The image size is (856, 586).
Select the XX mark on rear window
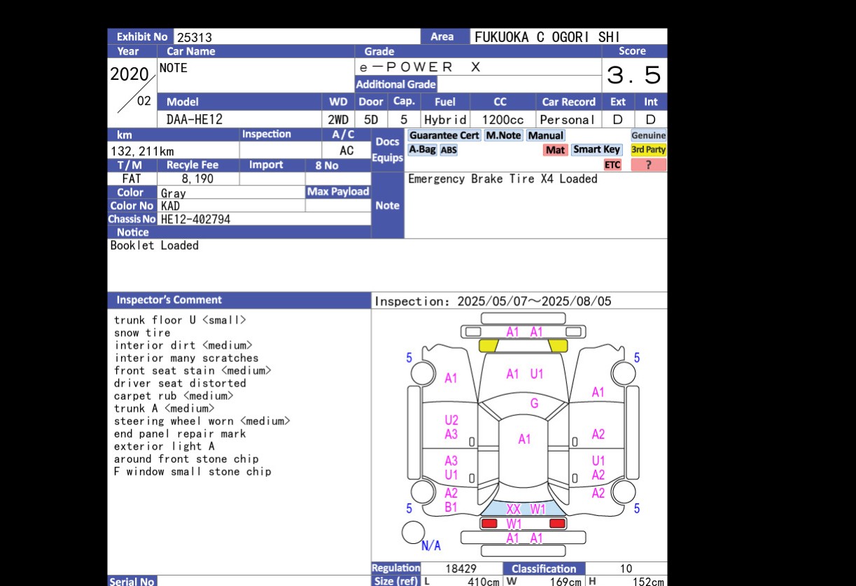point(514,510)
